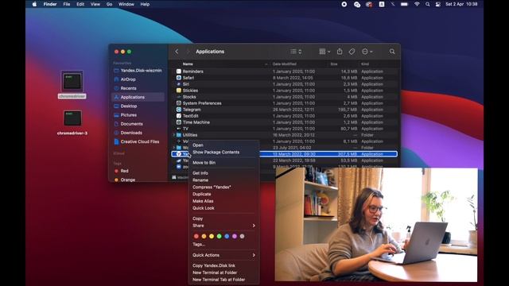Open the Help menu
This screenshot has height=286, width=509.
[x=145, y=4]
